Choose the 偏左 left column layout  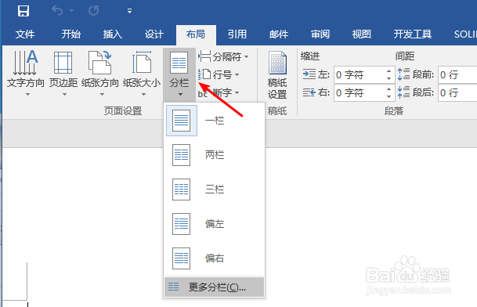(x=214, y=224)
